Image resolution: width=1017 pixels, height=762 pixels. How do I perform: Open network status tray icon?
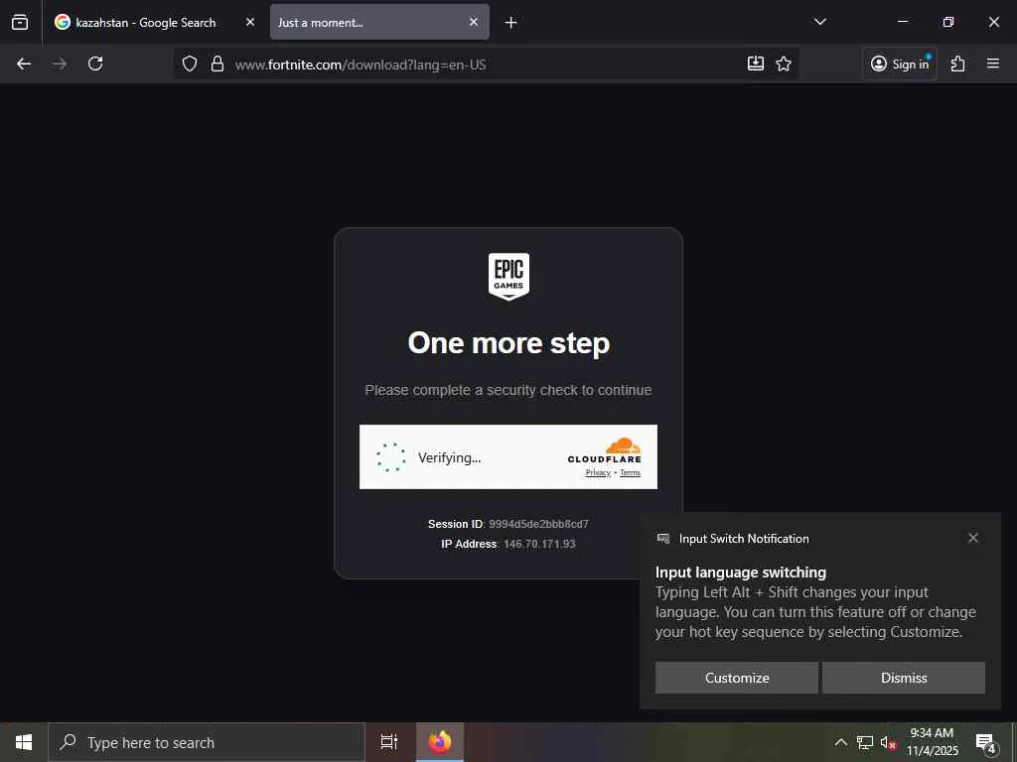pos(865,742)
